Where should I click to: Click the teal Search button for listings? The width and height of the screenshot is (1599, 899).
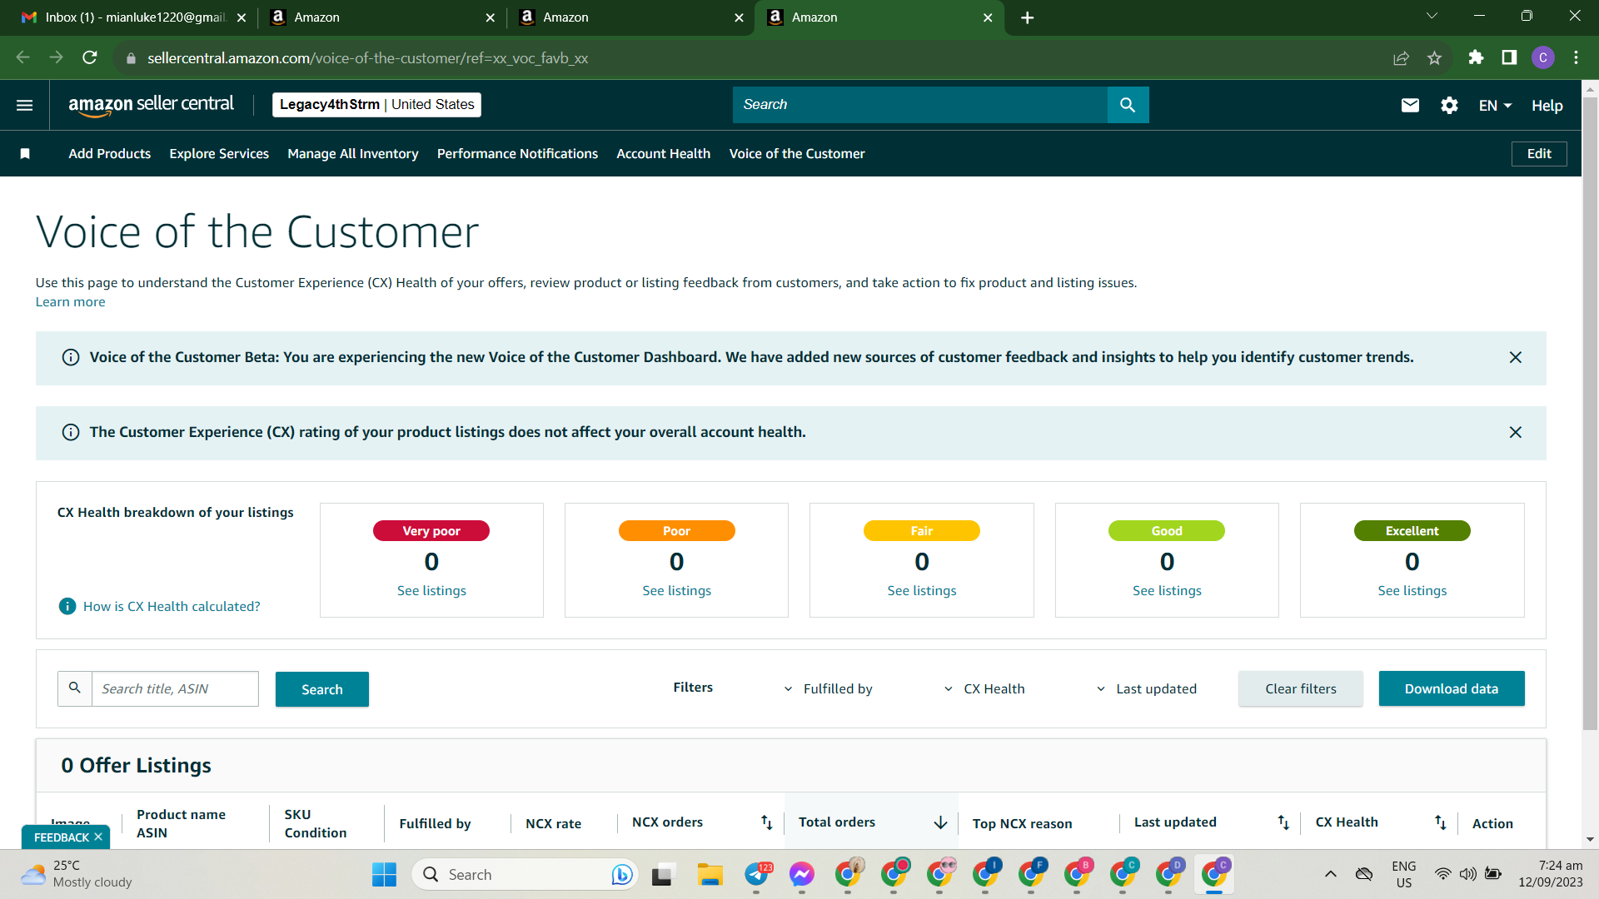click(x=322, y=689)
